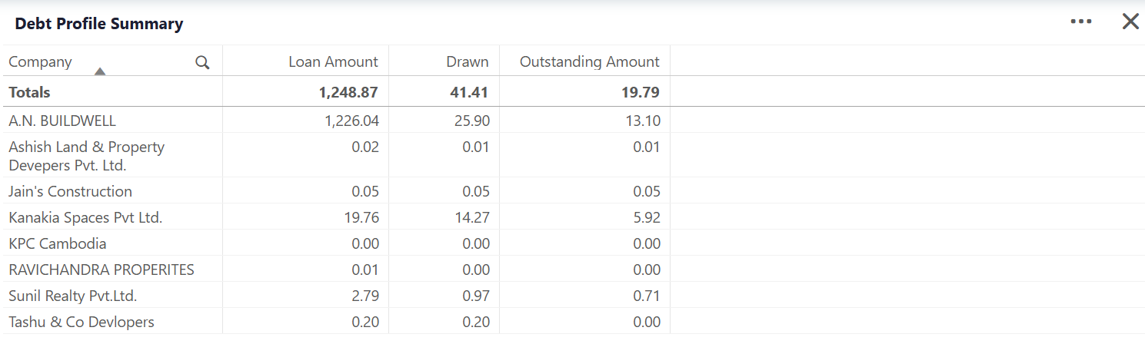Open the search icon in Company column

pyautogui.click(x=202, y=62)
